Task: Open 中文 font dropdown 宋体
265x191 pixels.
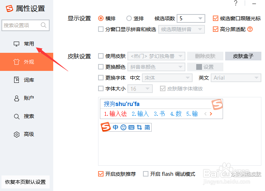Action: 167,78
